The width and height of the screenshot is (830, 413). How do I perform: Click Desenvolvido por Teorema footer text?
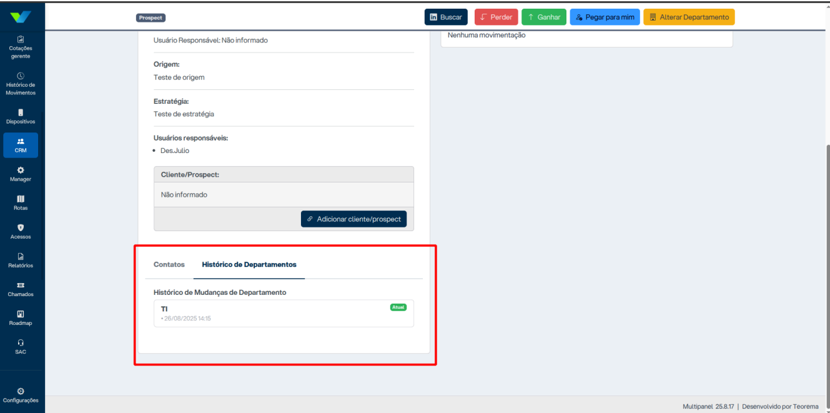pos(780,406)
